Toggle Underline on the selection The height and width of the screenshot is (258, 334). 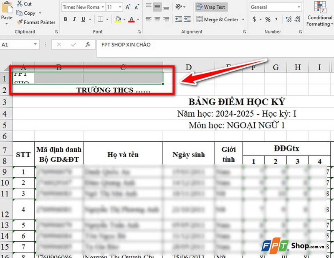(83, 19)
